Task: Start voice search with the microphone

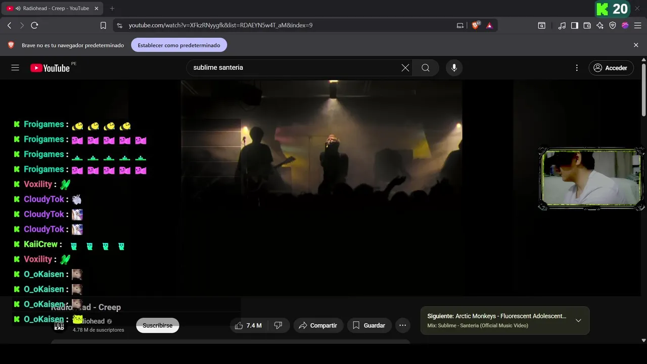Action: (x=454, y=68)
